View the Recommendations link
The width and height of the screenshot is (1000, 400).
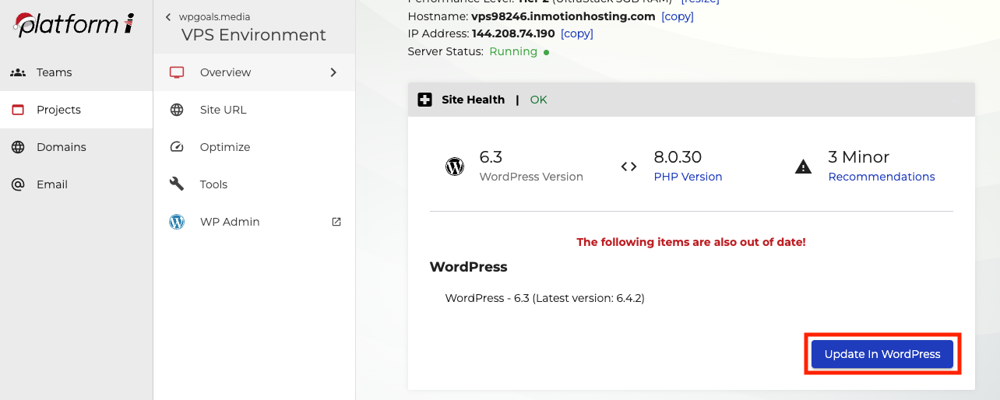pyautogui.click(x=881, y=177)
